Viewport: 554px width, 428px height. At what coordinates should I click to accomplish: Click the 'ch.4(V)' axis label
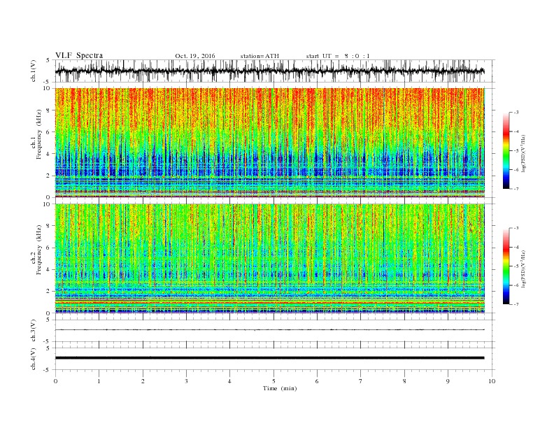[34, 359]
